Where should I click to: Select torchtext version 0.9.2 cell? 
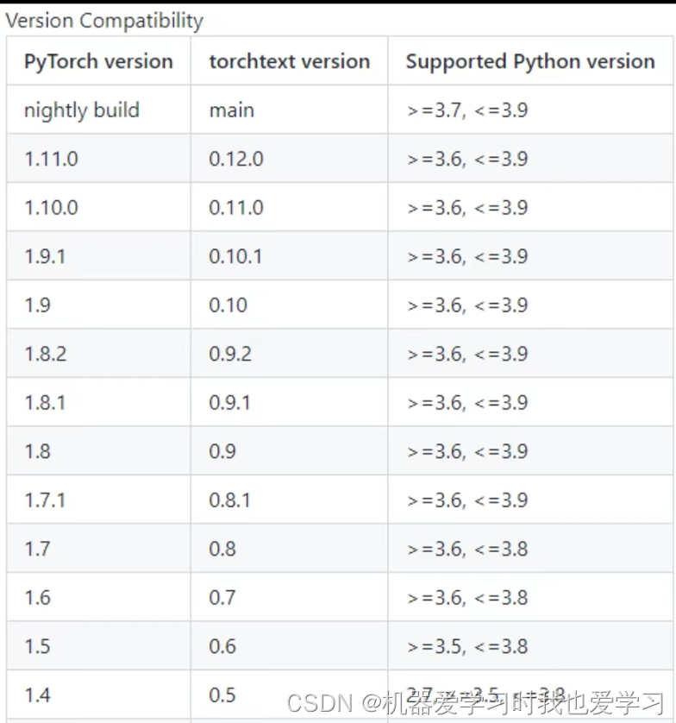[290, 354]
